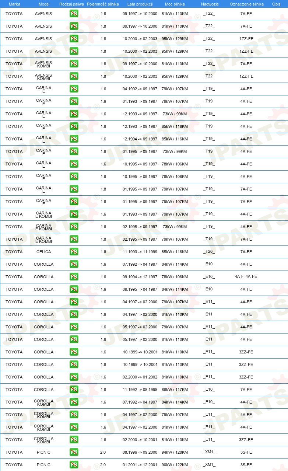Click the fuel icon for COROLLA 05.1997 81kW / 110KM
The image size is (288, 471).
(74, 339)
